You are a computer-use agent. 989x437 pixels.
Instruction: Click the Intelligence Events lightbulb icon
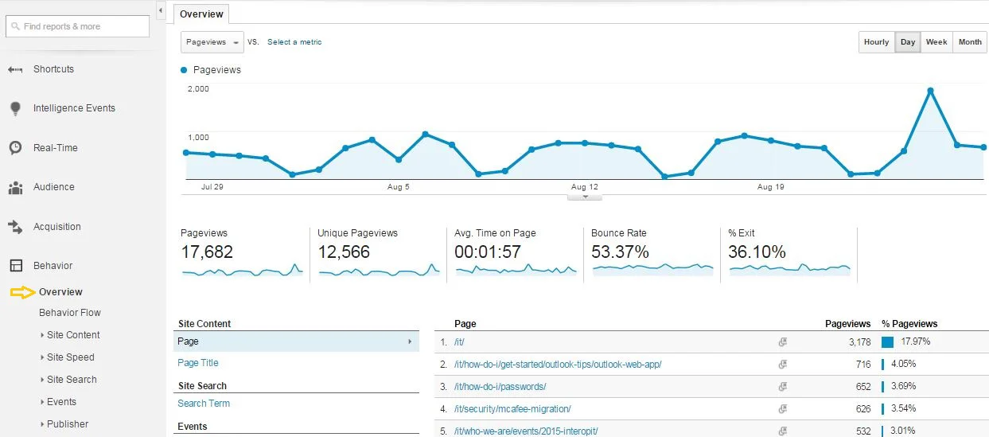[15, 108]
